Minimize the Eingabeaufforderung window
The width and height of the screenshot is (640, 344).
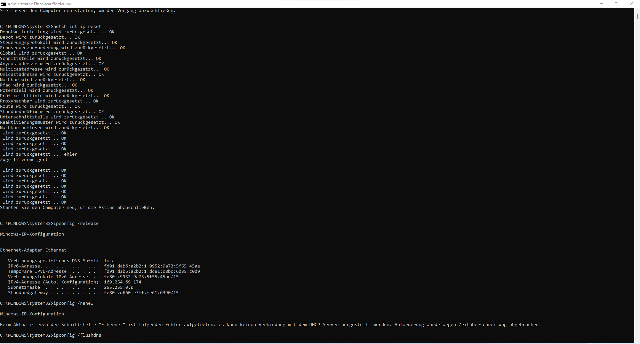(601, 4)
